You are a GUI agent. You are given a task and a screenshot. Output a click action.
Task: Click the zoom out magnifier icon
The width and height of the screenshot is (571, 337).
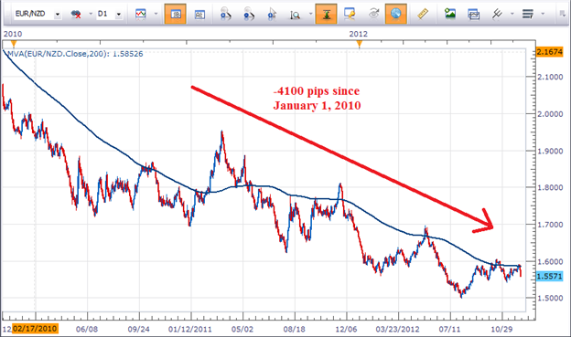(249, 15)
